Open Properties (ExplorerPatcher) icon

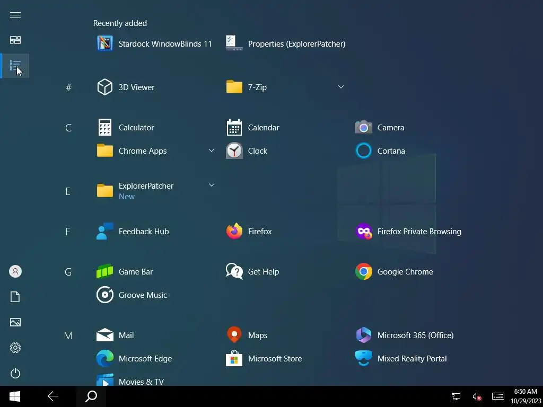234,43
